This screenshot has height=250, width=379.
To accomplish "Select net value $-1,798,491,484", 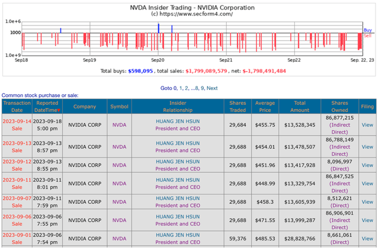I will coord(264,71).
